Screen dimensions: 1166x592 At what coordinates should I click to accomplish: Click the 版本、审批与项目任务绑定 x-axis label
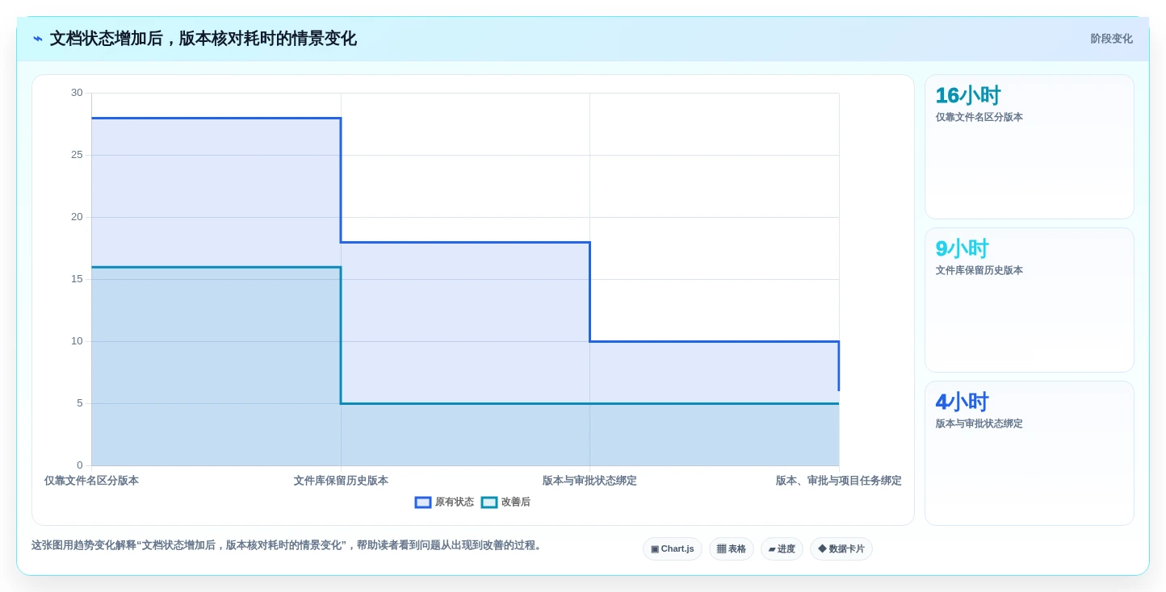[839, 481]
